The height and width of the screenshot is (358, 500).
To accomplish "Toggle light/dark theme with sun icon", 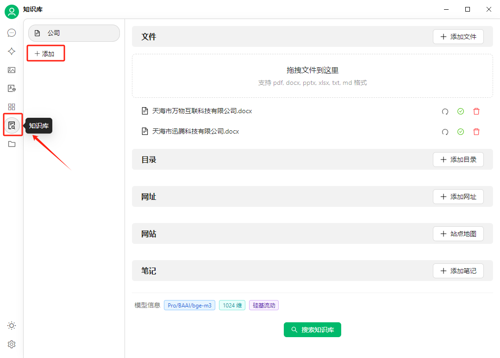I will (x=12, y=326).
